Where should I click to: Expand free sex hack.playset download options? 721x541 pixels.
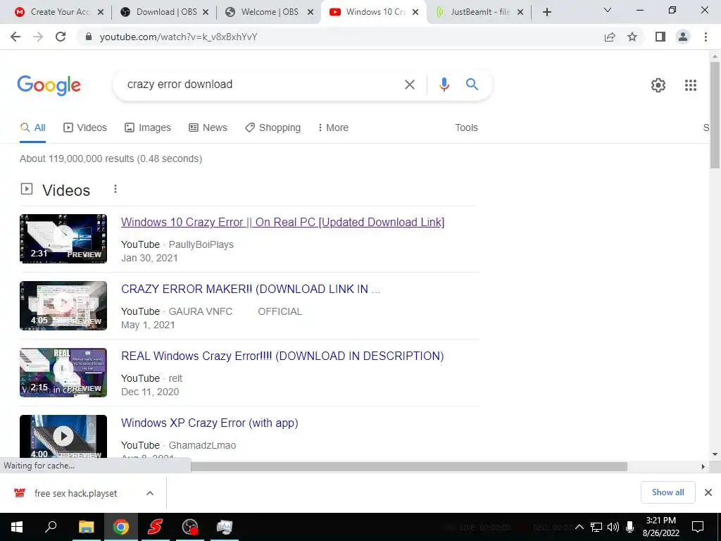[x=149, y=493]
